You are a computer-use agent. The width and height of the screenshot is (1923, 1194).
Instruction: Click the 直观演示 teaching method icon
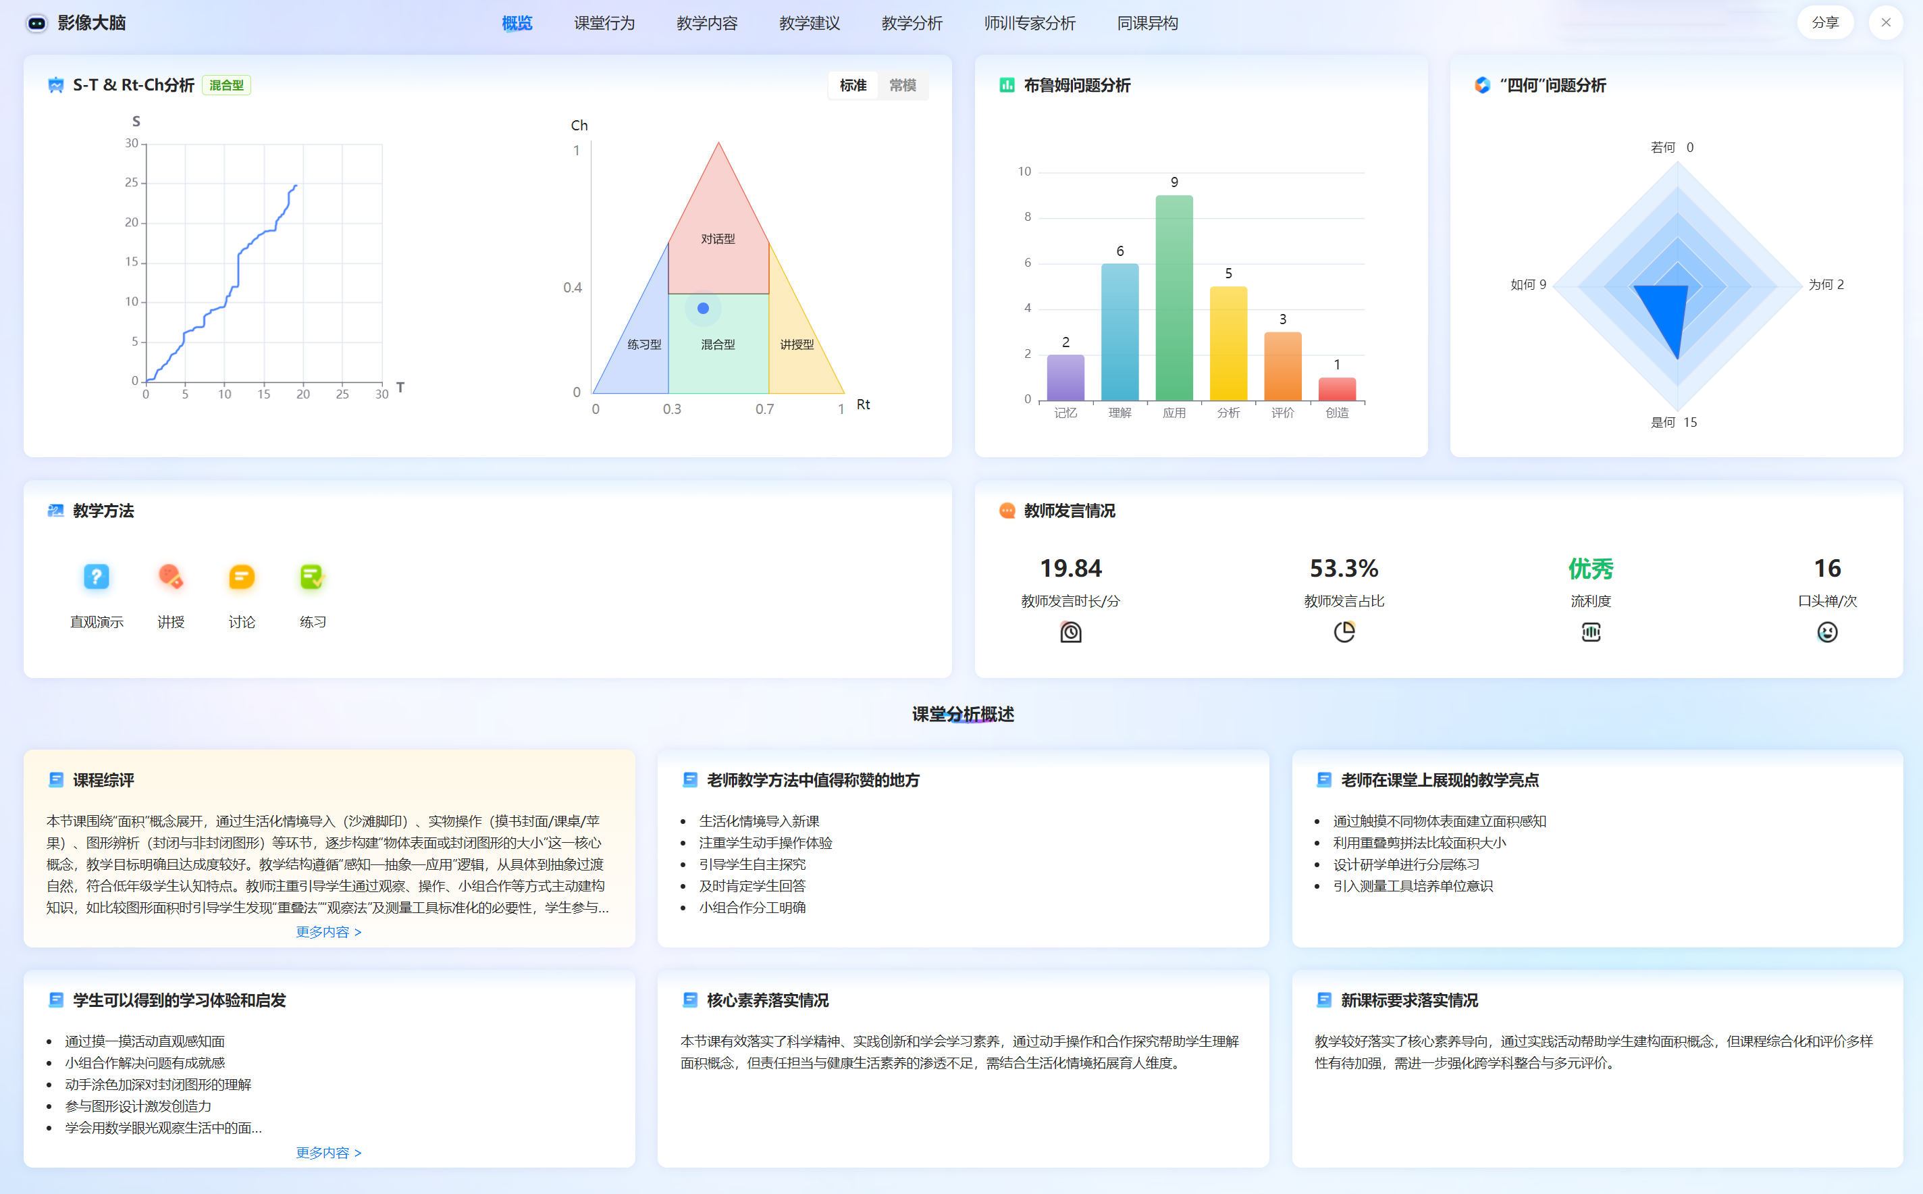(x=97, y=577)
